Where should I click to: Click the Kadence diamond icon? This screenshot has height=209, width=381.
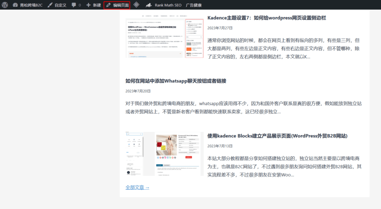click(x=137, y=5)
